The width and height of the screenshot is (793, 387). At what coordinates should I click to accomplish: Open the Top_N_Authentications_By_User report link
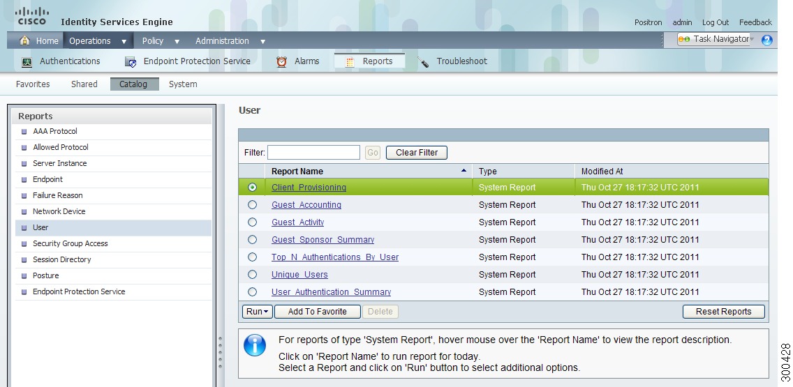pos(335,257)
